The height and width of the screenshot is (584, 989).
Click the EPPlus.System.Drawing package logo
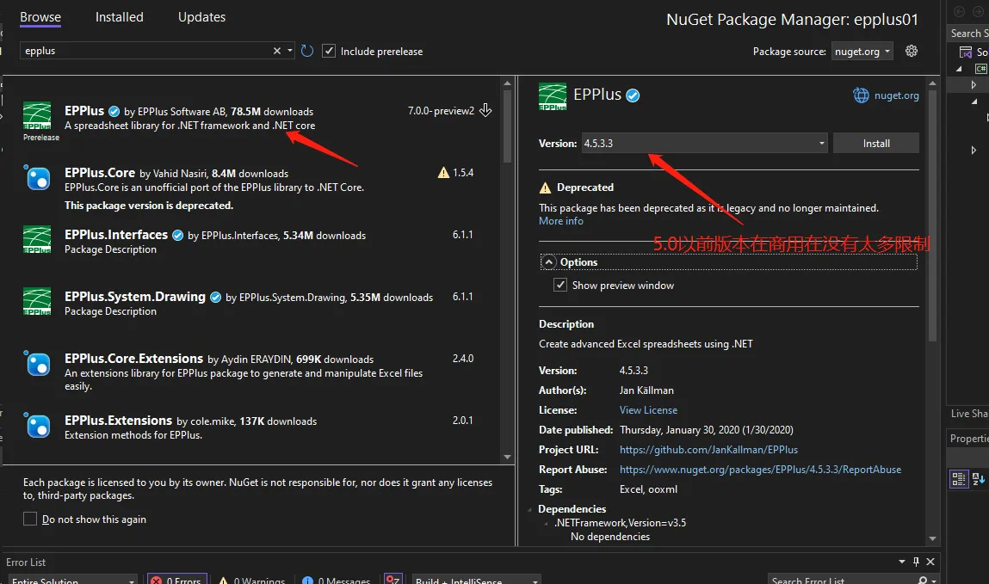[37, 301]
